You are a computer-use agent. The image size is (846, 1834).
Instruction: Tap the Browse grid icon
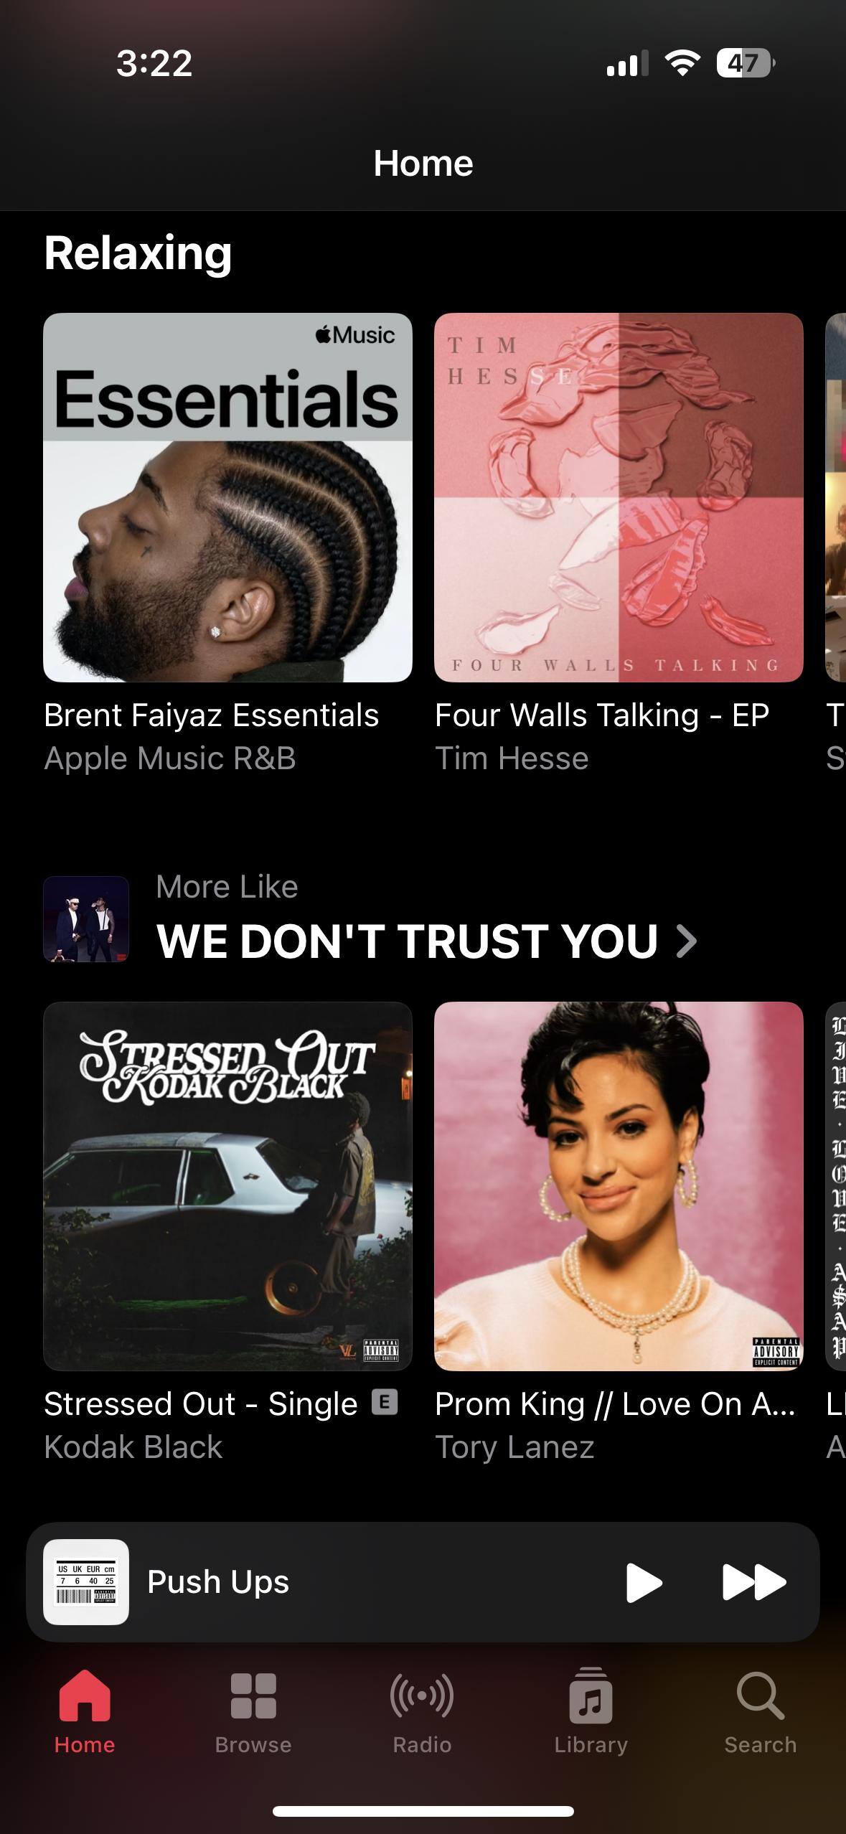coord(253,1696)
